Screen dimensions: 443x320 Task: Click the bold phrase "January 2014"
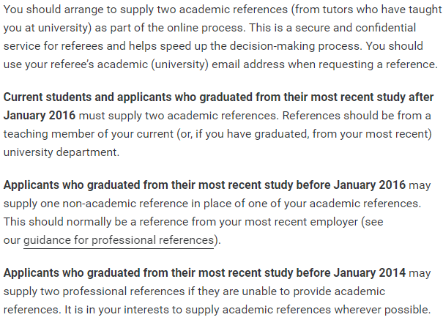coord(371,273)
